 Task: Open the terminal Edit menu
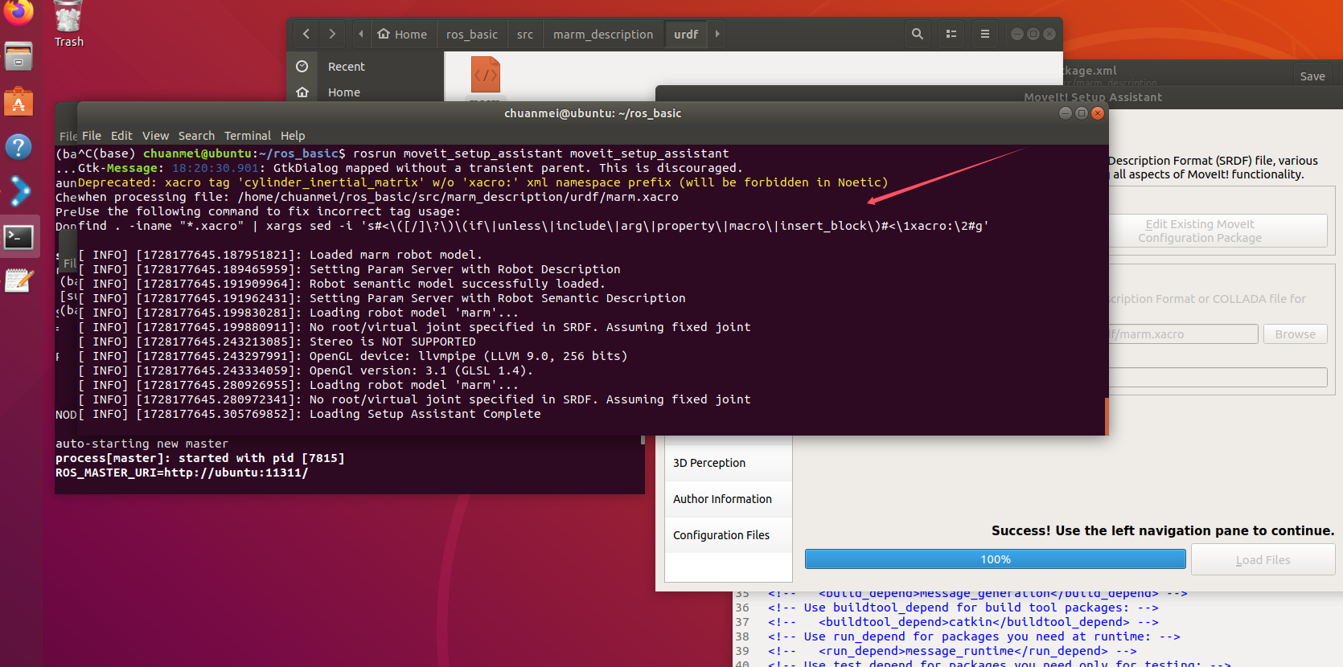coord(121,136)
